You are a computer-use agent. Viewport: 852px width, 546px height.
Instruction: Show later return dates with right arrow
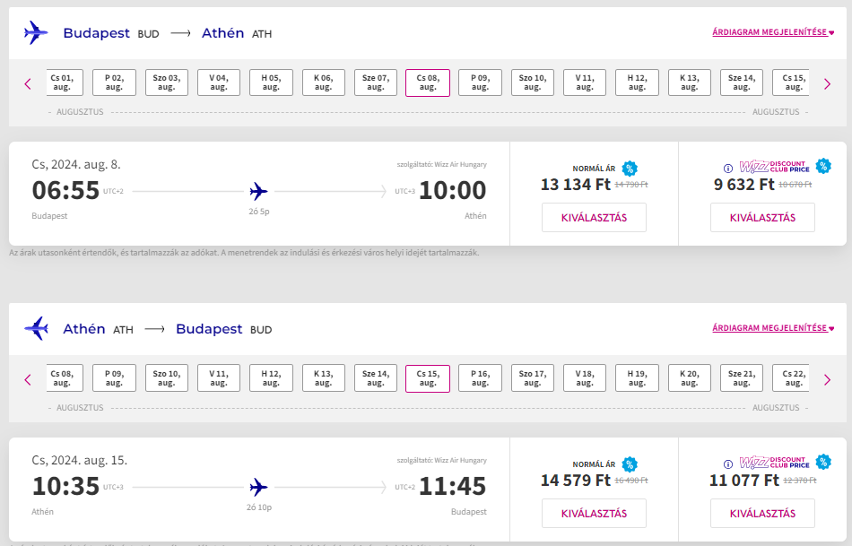(x=827, y=380)
